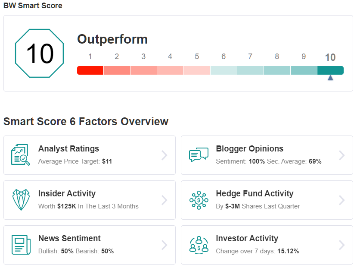Screen dimensions: 357x268
Task: Click the Investor Activity people icon
Action: [199, 245]
